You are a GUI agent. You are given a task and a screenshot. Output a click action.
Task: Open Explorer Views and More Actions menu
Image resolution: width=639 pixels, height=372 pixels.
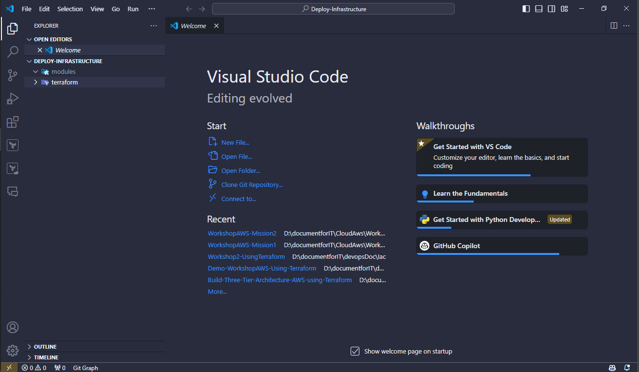point(154,26)
